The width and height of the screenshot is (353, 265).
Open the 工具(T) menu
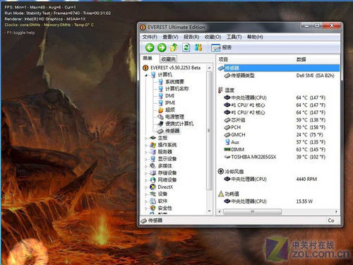(234, 37)
